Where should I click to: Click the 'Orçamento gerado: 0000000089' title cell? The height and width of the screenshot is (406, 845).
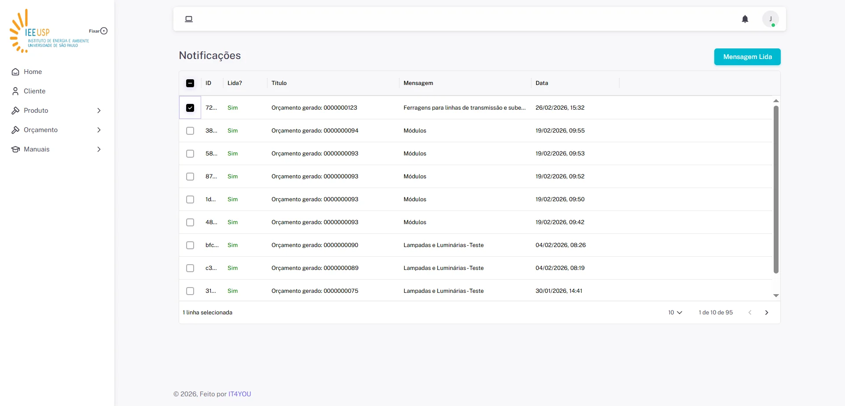point(315,268)
